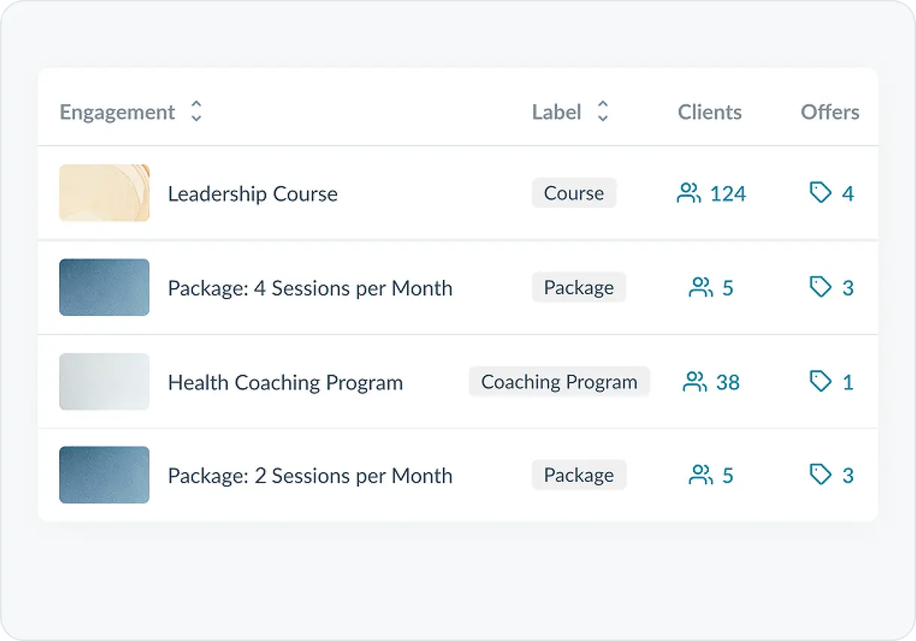This screenshot has height=641, width=916.
Task: Click the offers tag icon in the 2 Sessions row
Action: (x=821, y=475)
